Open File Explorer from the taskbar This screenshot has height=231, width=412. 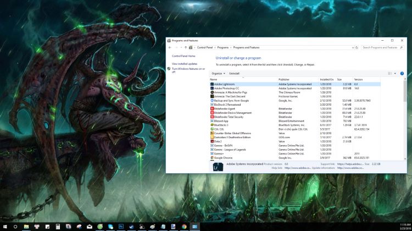(26, 227)
